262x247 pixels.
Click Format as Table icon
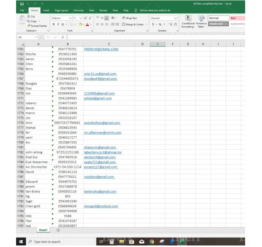click(x=201, y=21)
